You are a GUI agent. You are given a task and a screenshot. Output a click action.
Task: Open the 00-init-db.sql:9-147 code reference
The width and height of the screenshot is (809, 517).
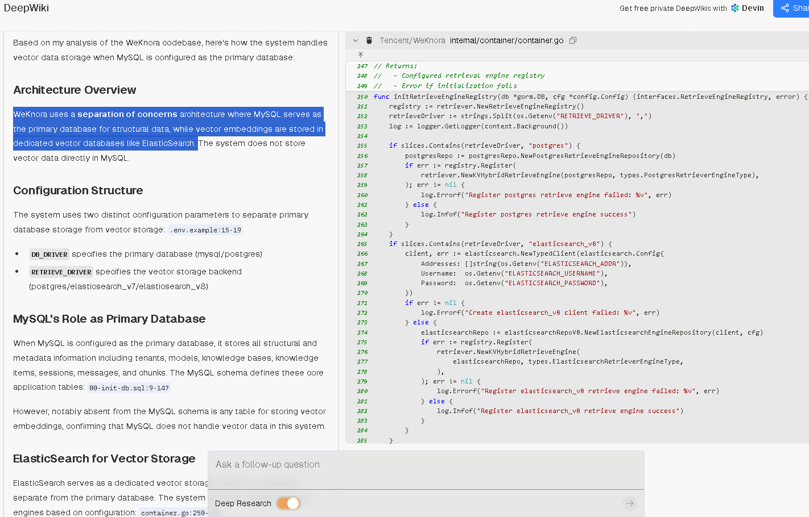tap(129, 388)
